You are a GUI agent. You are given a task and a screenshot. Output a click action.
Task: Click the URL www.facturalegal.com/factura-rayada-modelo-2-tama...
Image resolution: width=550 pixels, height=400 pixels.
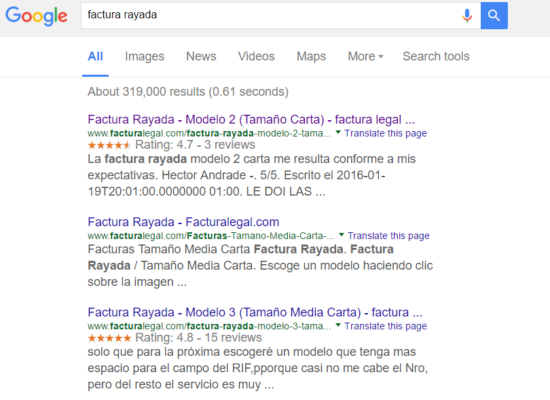coord(209,133)
